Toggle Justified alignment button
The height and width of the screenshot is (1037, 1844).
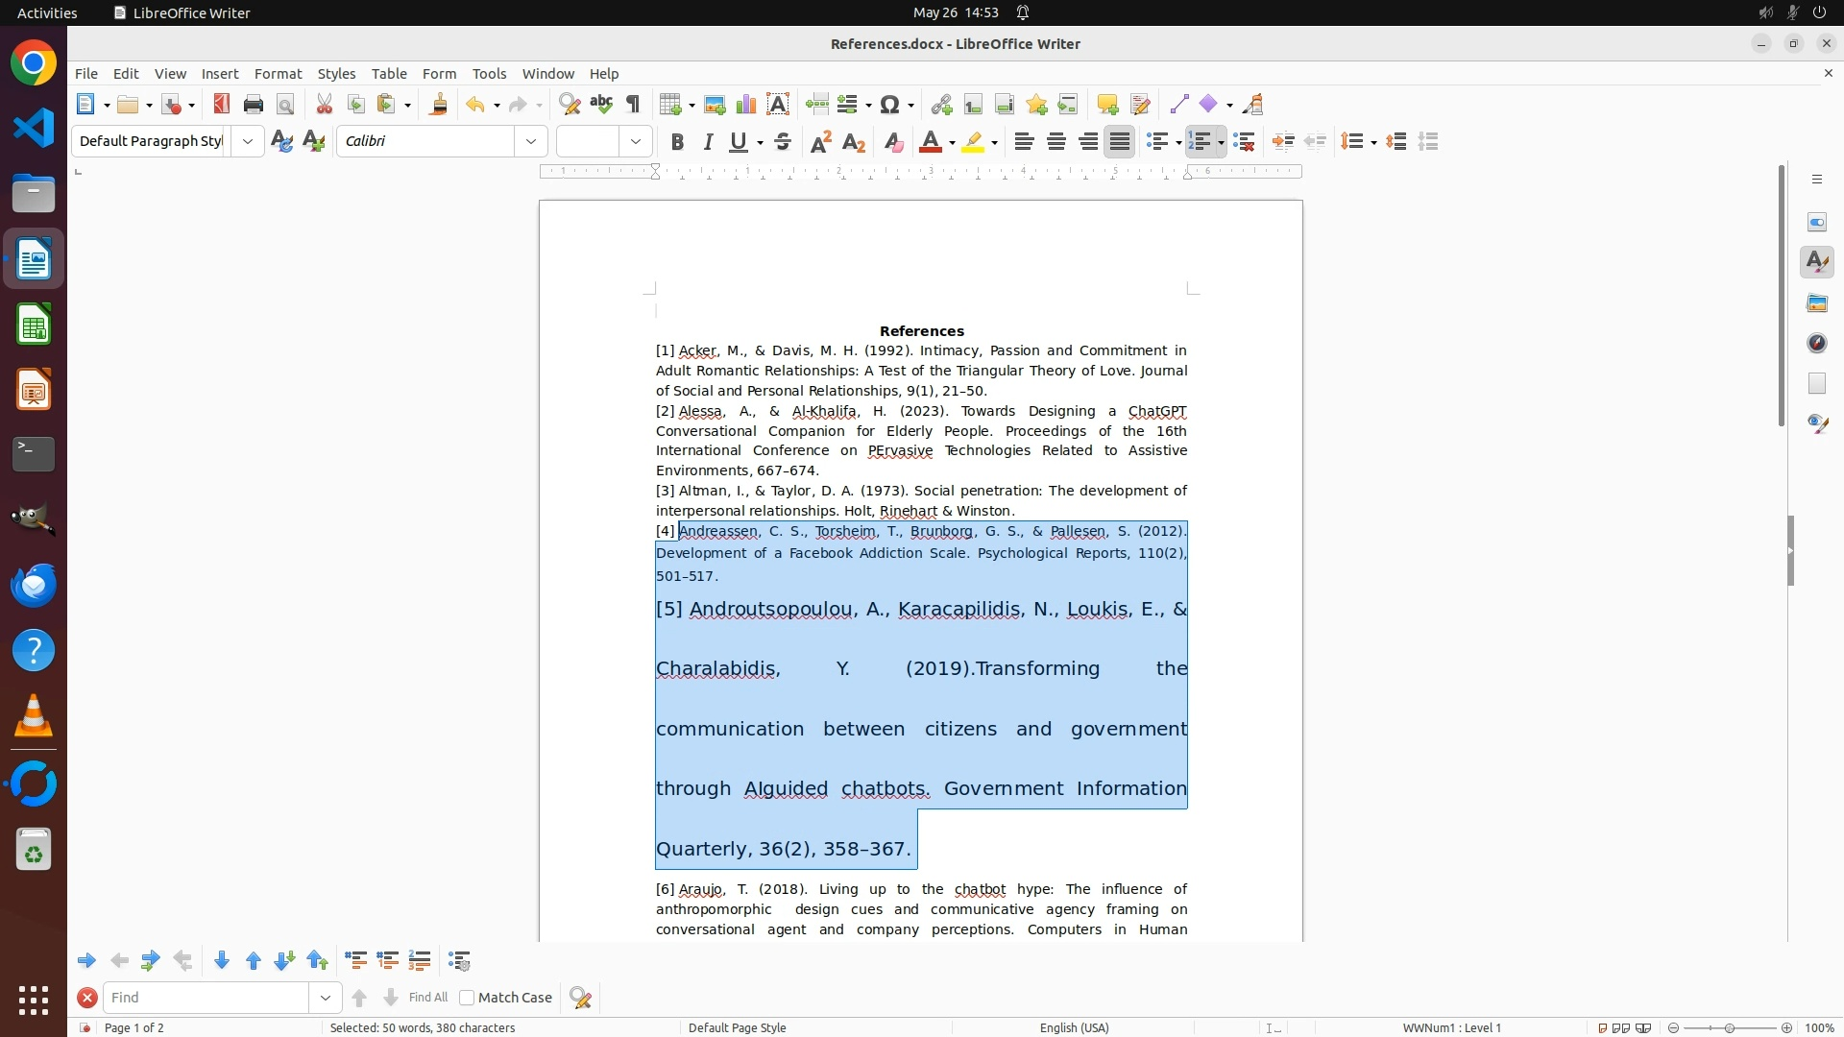(1119, 142)
